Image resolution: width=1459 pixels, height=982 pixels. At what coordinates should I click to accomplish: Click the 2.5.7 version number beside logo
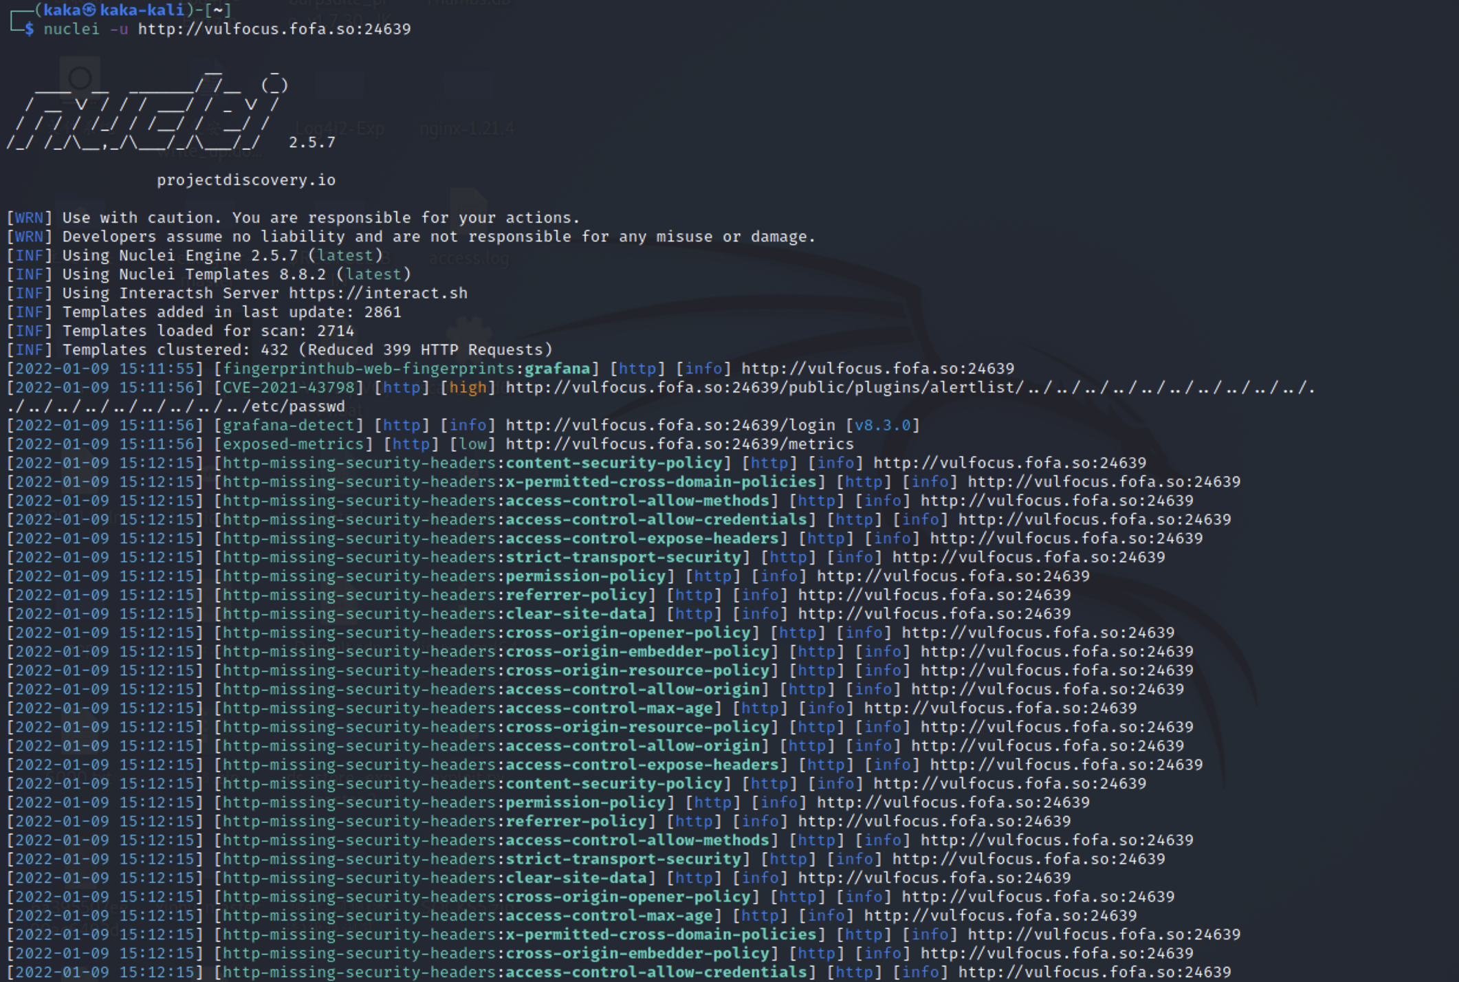coord(311,142)
